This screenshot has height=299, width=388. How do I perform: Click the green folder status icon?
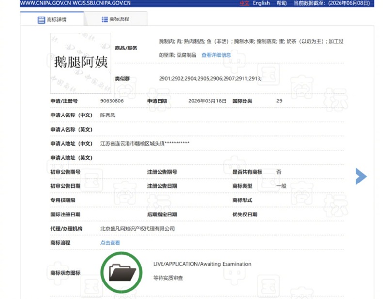122,272
